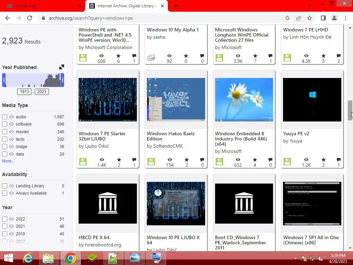The image size is (353, 265).
Task: Click the 2023 end year field
Action: pyautogui.click(x=42, y=92)
